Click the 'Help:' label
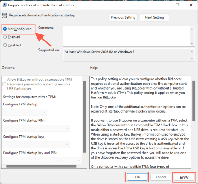 point(94,68)
